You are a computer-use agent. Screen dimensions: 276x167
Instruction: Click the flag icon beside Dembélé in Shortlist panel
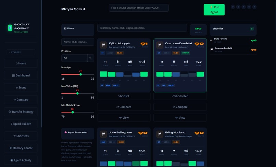click(212, 49)
